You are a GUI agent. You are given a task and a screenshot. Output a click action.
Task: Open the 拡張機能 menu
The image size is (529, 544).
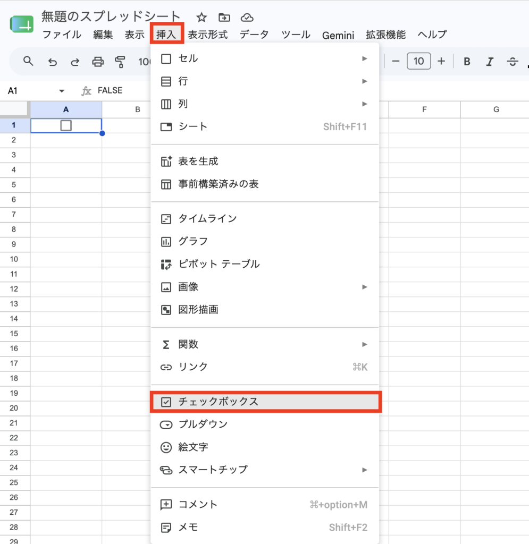(385, 35)
